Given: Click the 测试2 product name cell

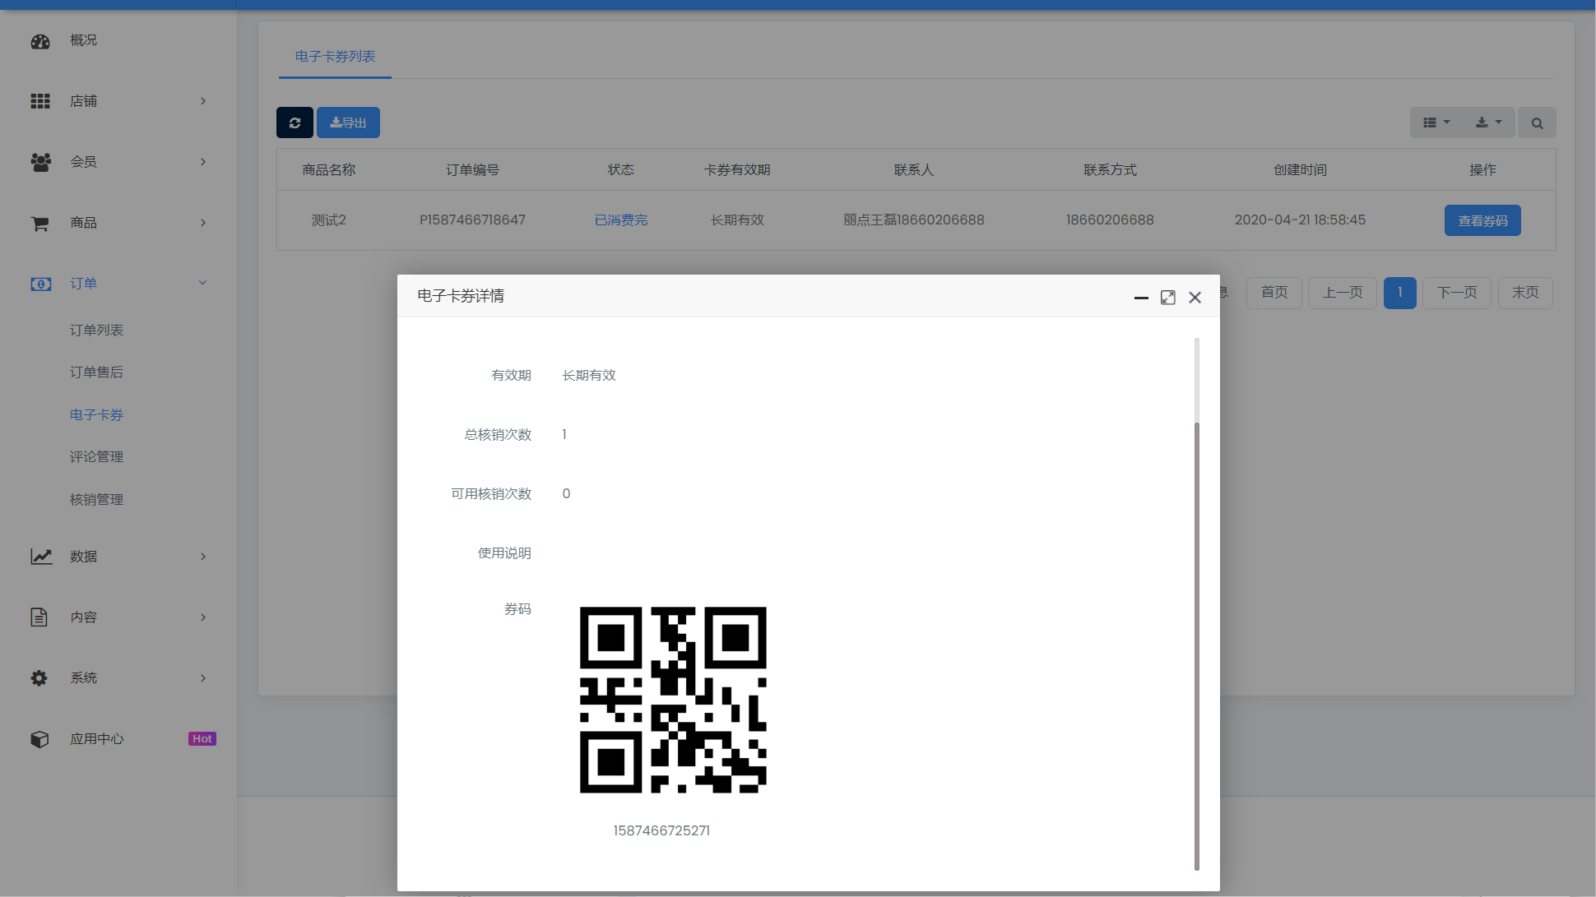Looking at the screenshot, I should pos(328,220).
